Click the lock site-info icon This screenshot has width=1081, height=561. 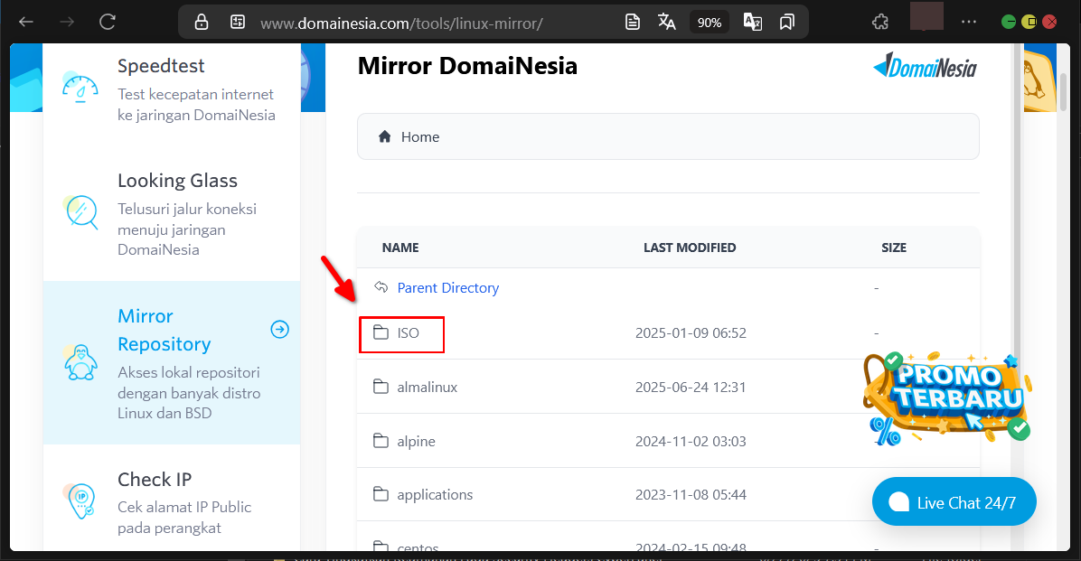tap(202, 22)
